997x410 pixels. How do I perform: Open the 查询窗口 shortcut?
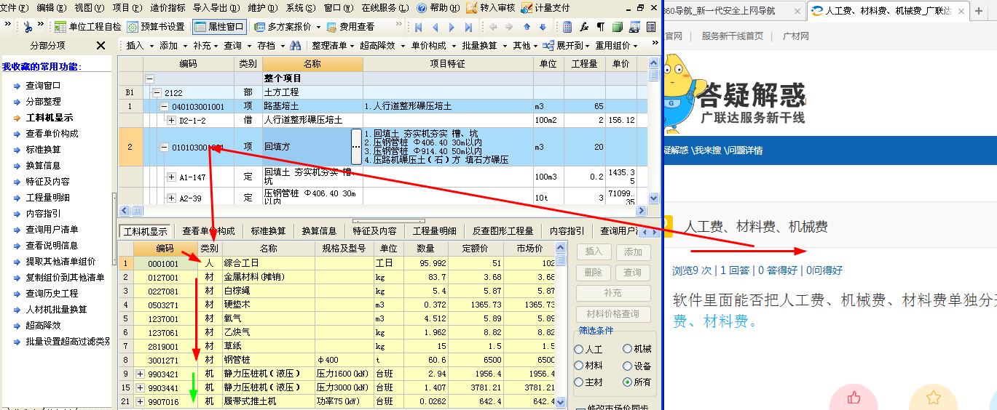43,86
